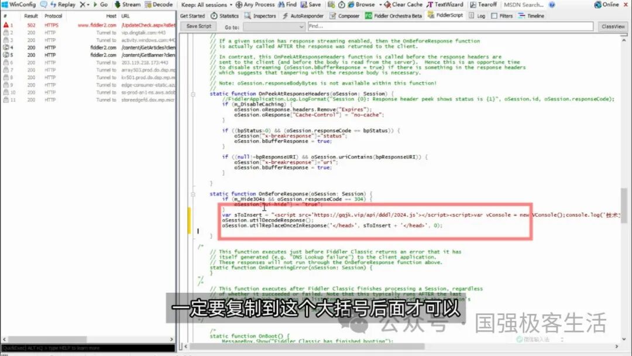The height and width of the screenshot is (356, 632).
Task: Click the Tearoff button
Action: (x=483, y=5)
